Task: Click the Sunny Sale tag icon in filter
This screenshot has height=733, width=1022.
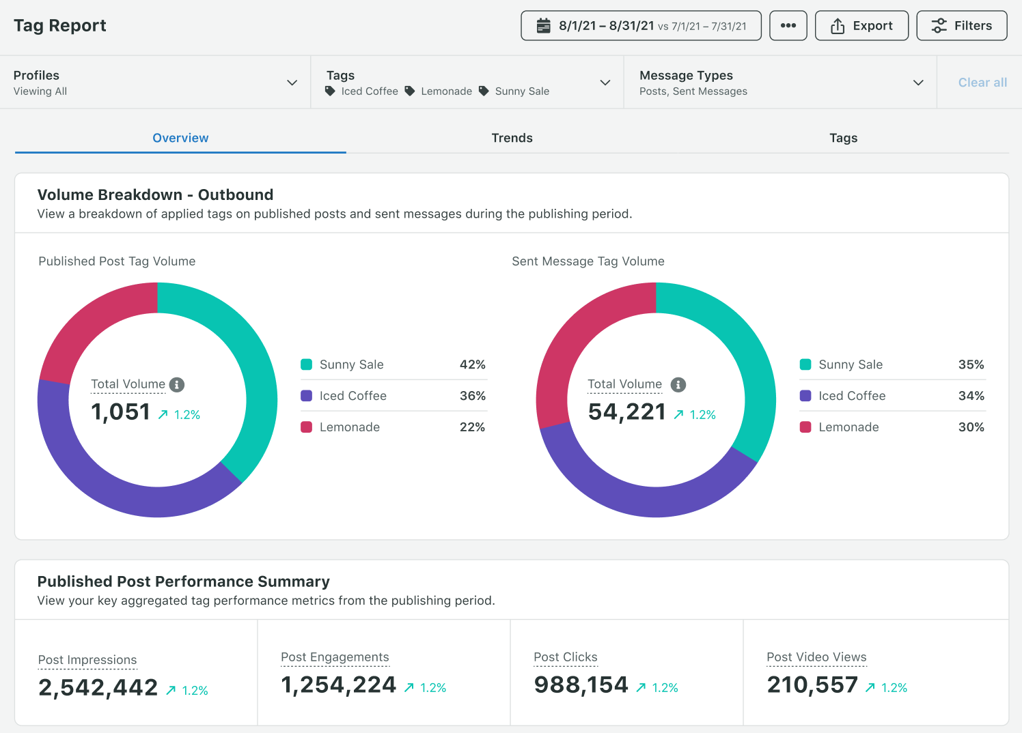Action: click(484, 91)
